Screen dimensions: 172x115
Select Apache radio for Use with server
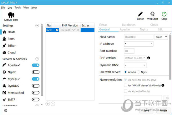[x=125, y=72]
